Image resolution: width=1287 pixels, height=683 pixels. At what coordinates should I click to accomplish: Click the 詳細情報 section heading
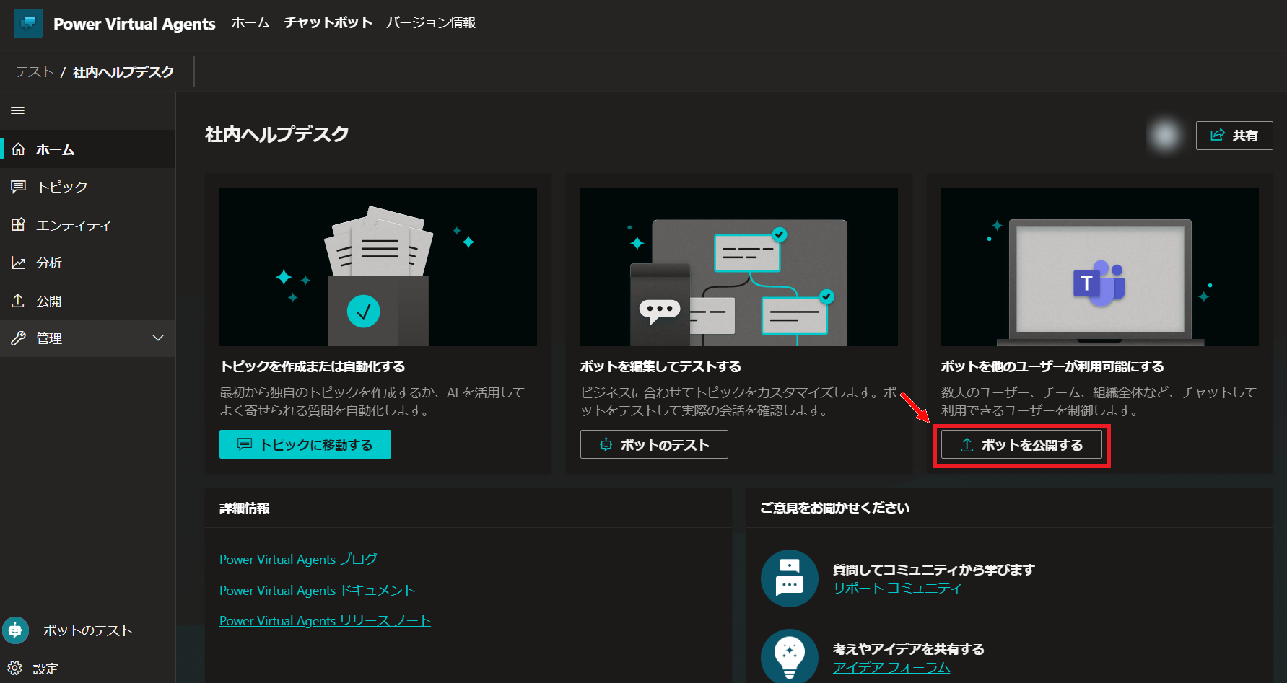point(245,508)
